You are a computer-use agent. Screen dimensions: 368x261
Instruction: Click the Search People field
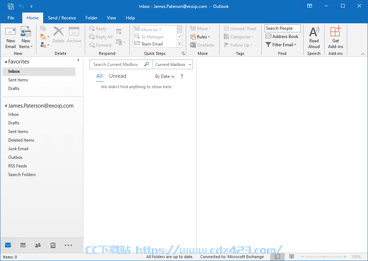282,28
